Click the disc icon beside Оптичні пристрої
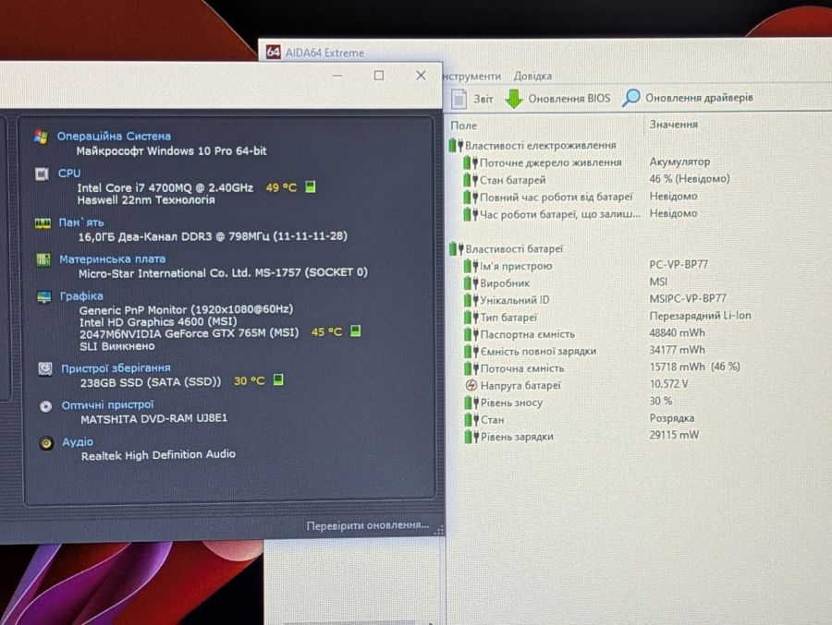This screenshot has height=625, width=832. [x=45, y=406]
